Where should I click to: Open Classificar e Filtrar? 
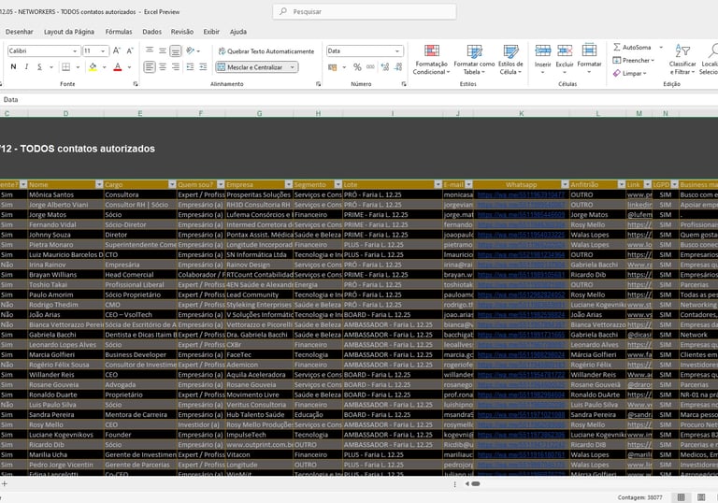pyautogui.click(x=682, y=60)
